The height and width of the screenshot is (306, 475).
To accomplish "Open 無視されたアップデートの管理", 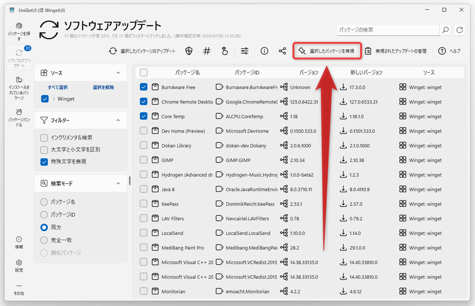I will 395,51.
